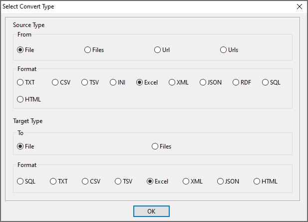This screenshot has width=308, height=222.
Task: Pick SQL as source format
Action: click(266, 82)
